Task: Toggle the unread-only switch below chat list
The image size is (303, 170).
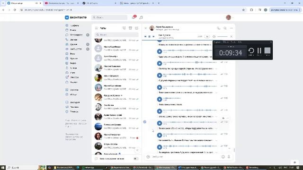Action: coord(136,159)
